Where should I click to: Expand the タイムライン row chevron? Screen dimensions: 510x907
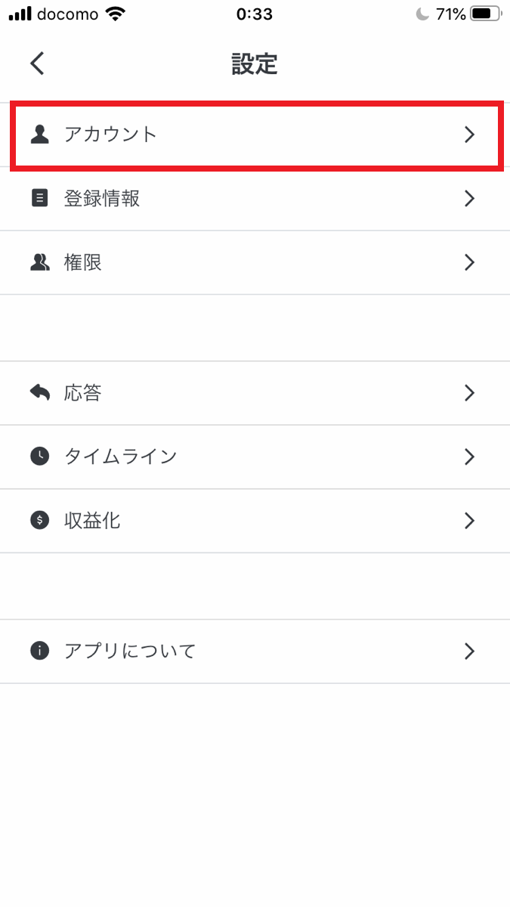click(x=469, y=457)
